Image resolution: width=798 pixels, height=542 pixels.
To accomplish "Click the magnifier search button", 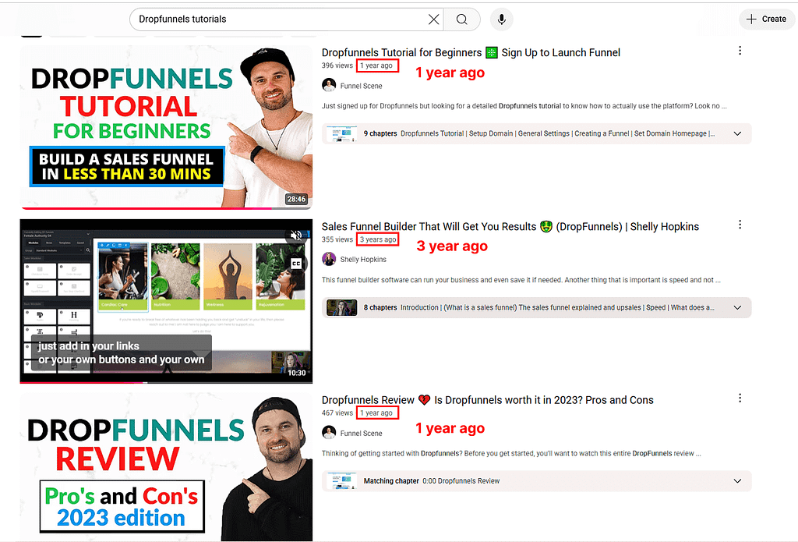I will (462, 19).
